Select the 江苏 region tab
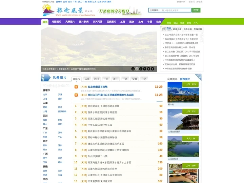The height and width of the screenshot is (183, 244). pos(144,79)
